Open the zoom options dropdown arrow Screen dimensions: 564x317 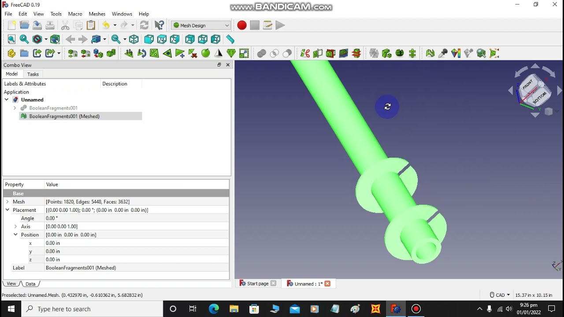click(x=125, y=40)
